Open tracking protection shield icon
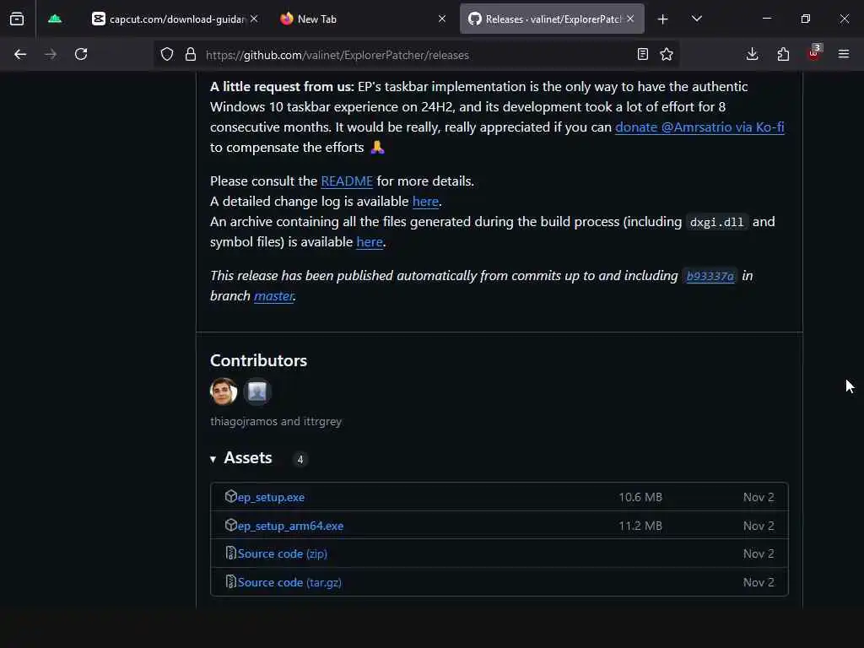The image size is (864, 648). (x=167, y=55)
